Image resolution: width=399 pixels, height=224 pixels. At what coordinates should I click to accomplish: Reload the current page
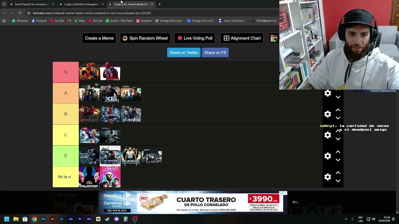pos(20,13)
